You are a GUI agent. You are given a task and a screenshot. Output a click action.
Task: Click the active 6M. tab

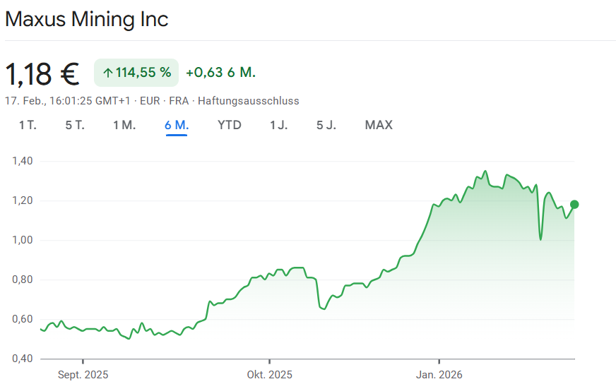tap(177, 125)
